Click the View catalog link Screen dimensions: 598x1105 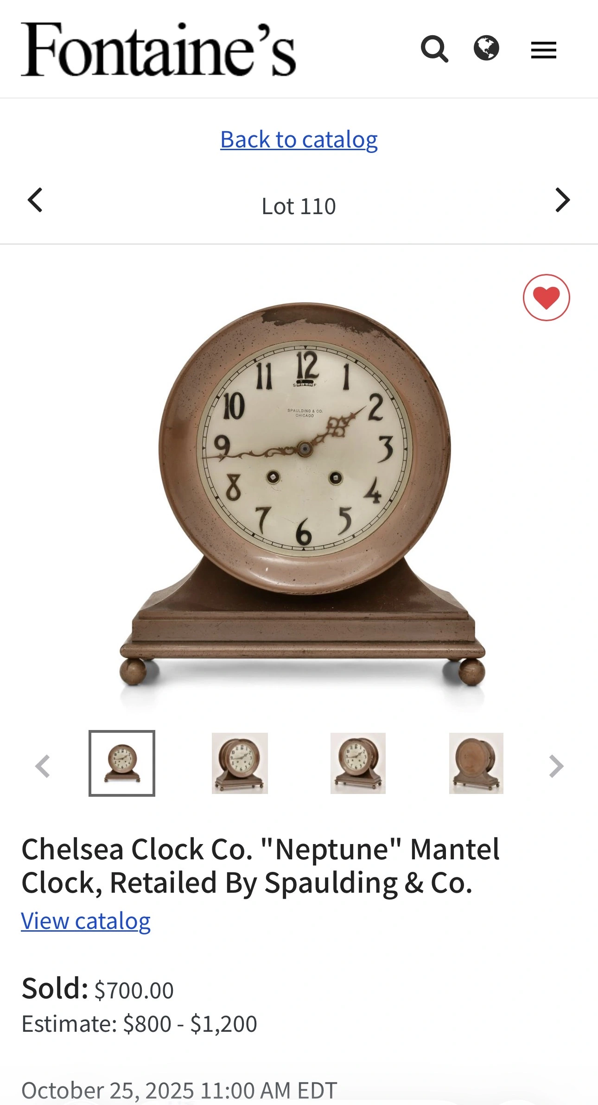tap(86, 921)
